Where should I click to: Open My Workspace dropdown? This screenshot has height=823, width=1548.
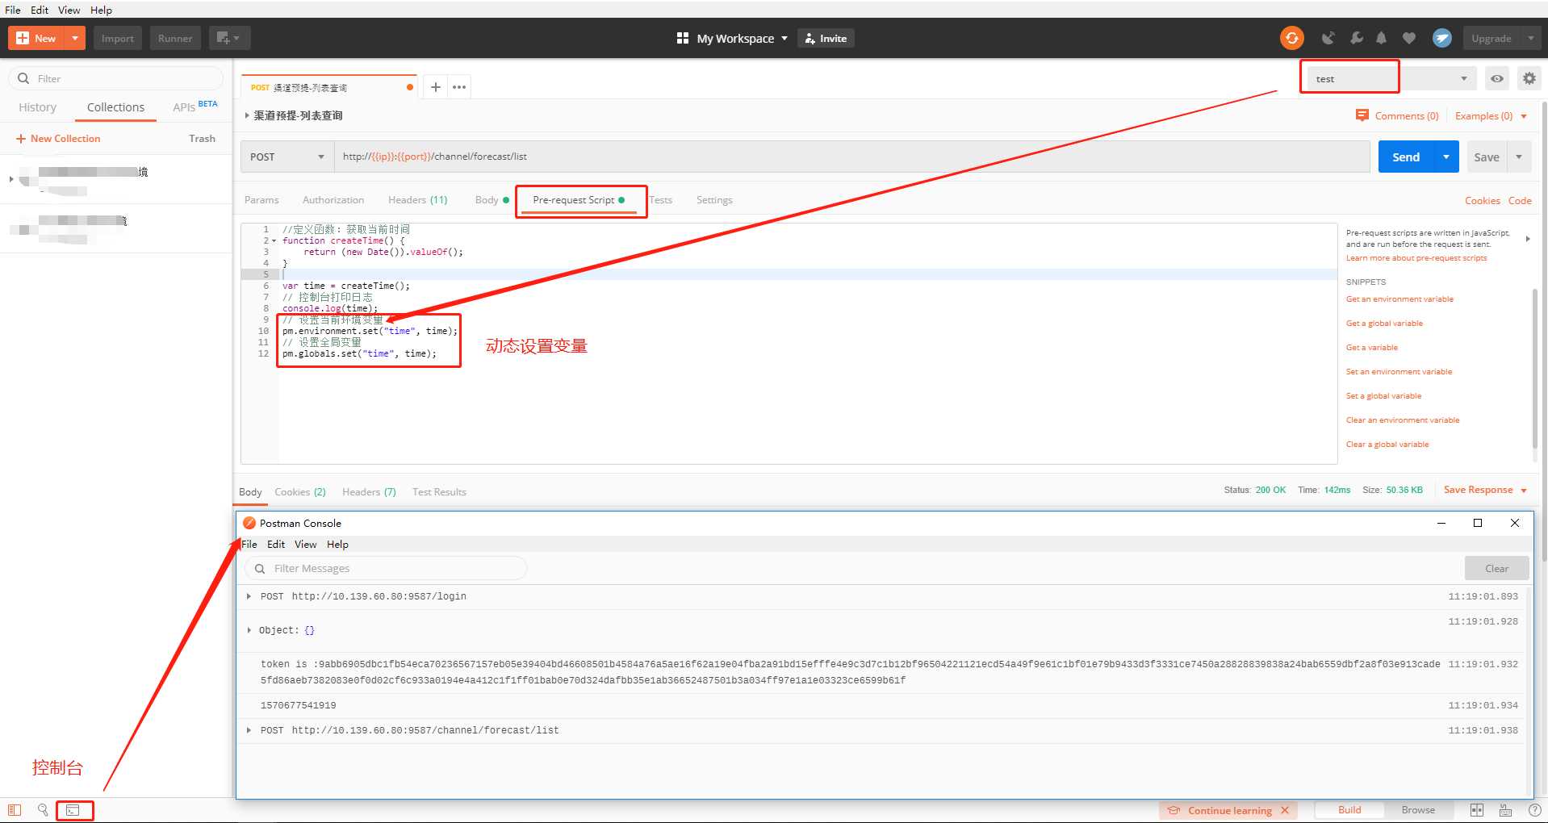[742, 38]
